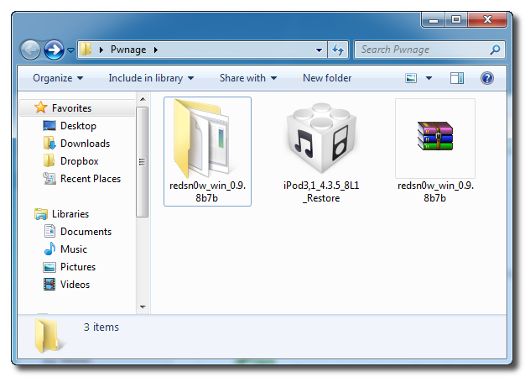Viewport: 525px width, 377px height.
Task: Click the Dropbox folder icon
Action: (49, 160)
